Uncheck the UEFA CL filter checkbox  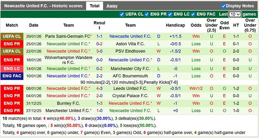[x=122, y=15]
